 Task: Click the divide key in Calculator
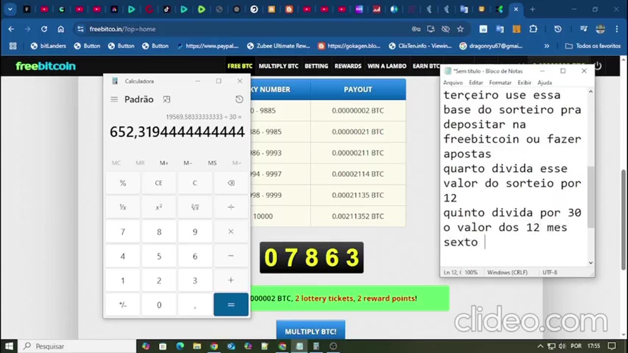(x=231, y=207)
